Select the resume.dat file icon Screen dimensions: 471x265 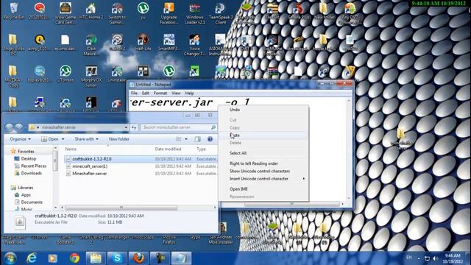(x=65, y=43)
